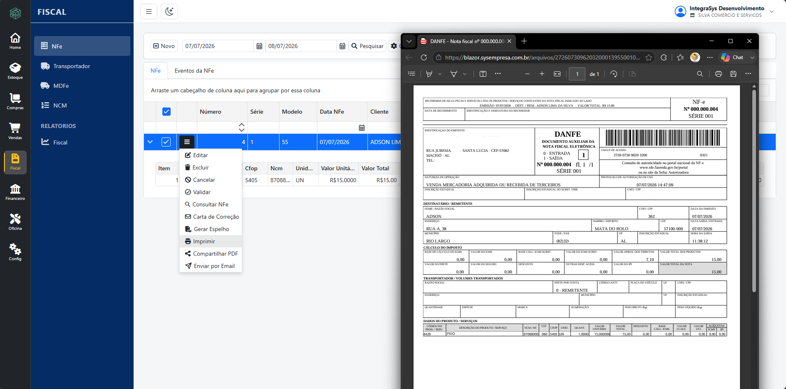Click the PDF viewer print icon
Image resolution: width=786 pixels, height=389 pixels.
pos(718,74)
